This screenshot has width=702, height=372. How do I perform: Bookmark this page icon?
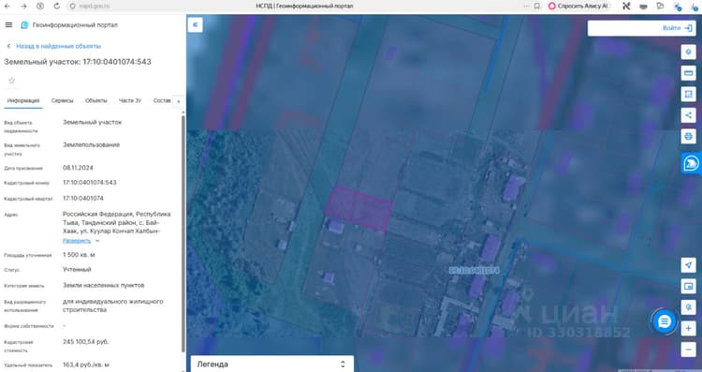click(537, 6)
